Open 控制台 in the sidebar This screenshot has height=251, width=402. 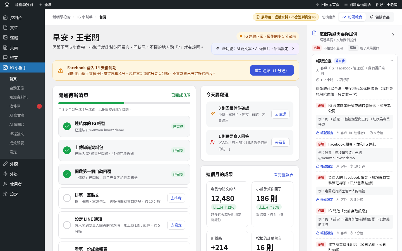point(22,18)
